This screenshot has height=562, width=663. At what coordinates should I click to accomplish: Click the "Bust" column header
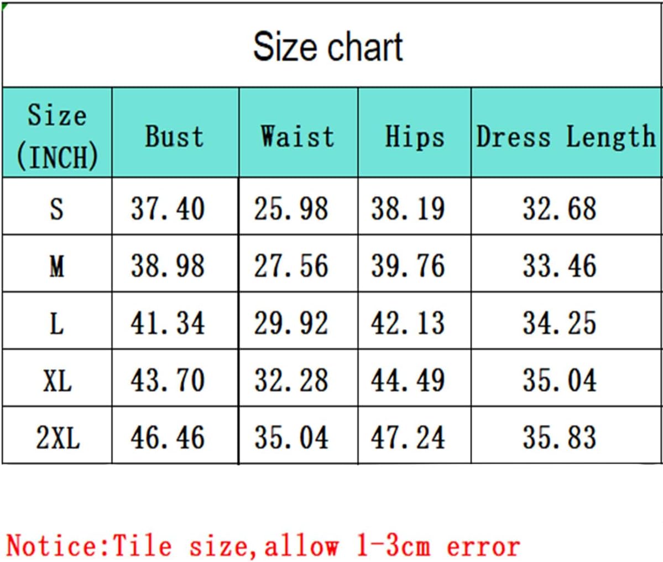(x=174, y=136)
